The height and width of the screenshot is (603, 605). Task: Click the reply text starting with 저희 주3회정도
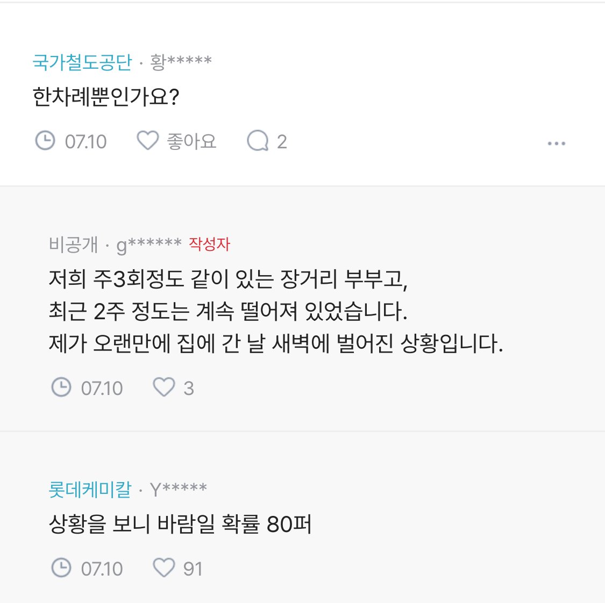pyautogui.click(x=228, y=279)
